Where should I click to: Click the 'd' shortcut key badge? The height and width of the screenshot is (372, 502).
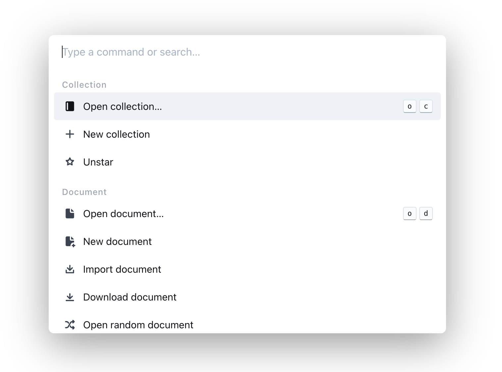[x=426, y=213]
